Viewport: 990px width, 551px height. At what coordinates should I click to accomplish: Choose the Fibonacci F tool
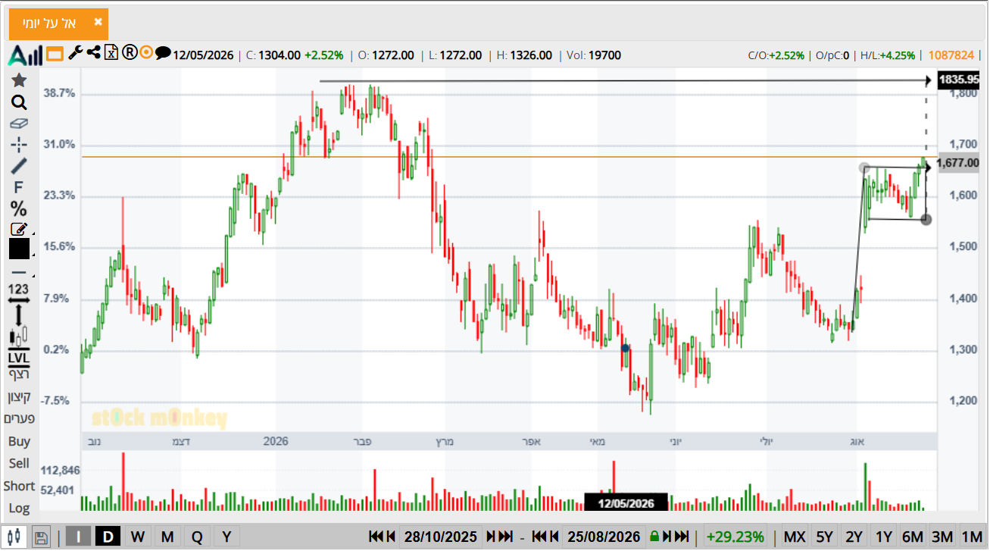point(19,187)
